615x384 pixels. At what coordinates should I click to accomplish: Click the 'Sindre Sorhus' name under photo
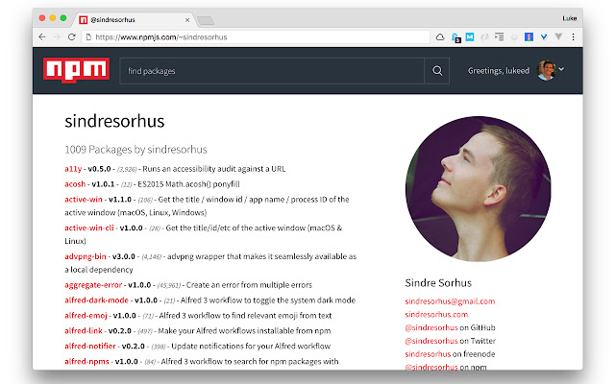pyautogui.click(x=438, y=283)
